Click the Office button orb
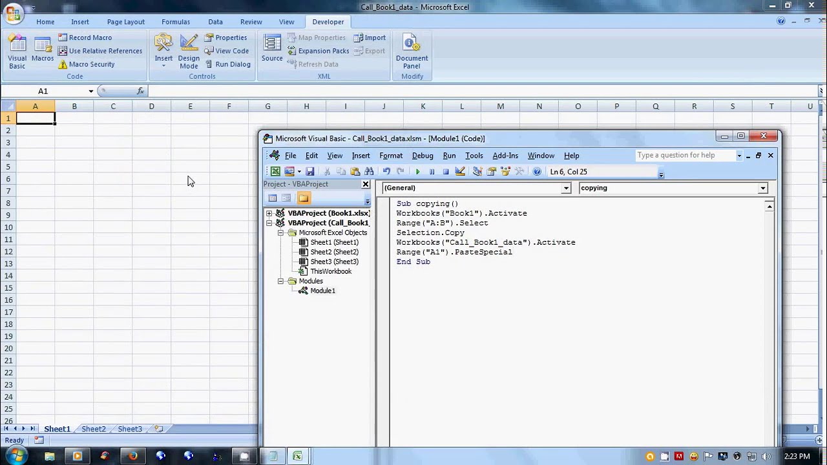 click(x=13, y=14)
